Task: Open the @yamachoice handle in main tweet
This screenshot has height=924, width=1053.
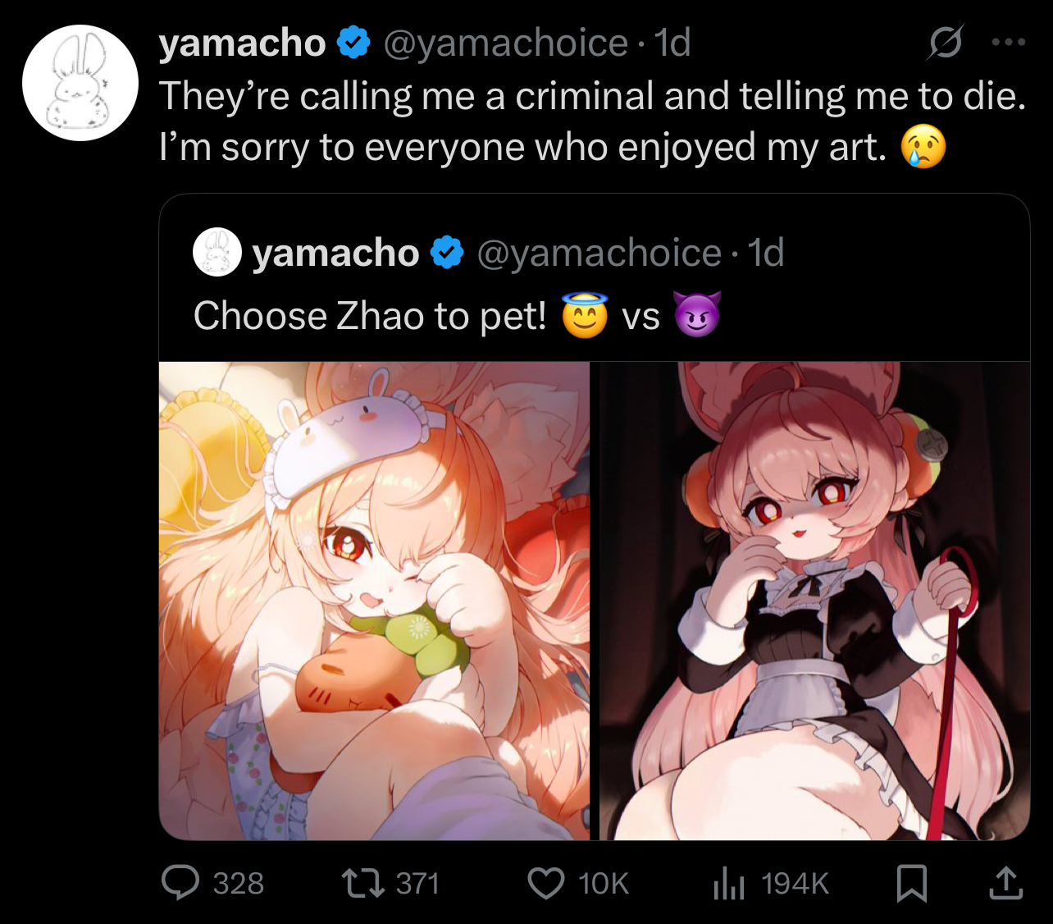Action: tap(505, 43)
